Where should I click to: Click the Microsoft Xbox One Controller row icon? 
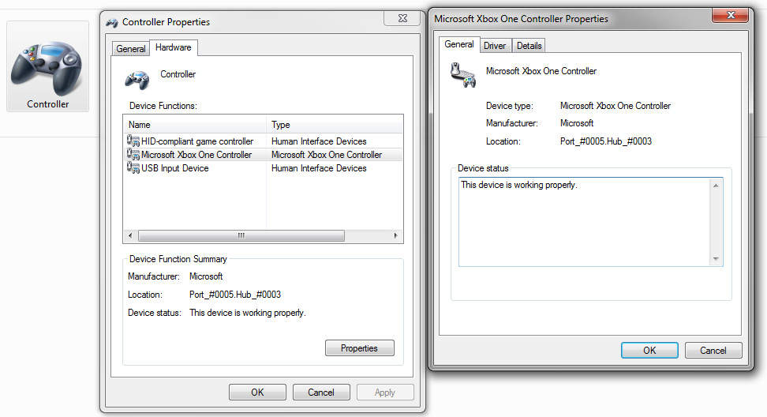[133, 155]
